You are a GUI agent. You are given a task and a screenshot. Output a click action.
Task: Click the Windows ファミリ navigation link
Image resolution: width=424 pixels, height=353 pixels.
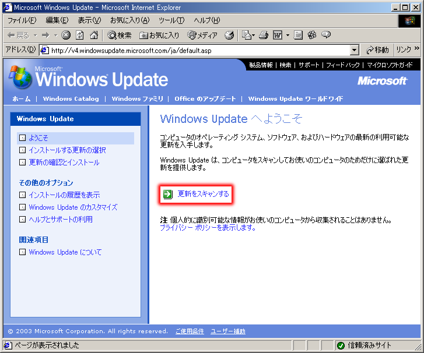138,98
